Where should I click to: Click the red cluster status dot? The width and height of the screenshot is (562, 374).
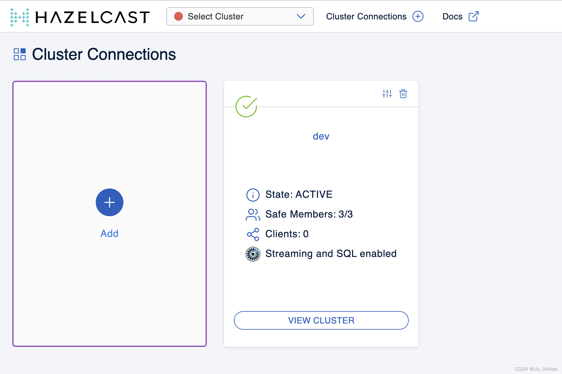tap(179, 16)
